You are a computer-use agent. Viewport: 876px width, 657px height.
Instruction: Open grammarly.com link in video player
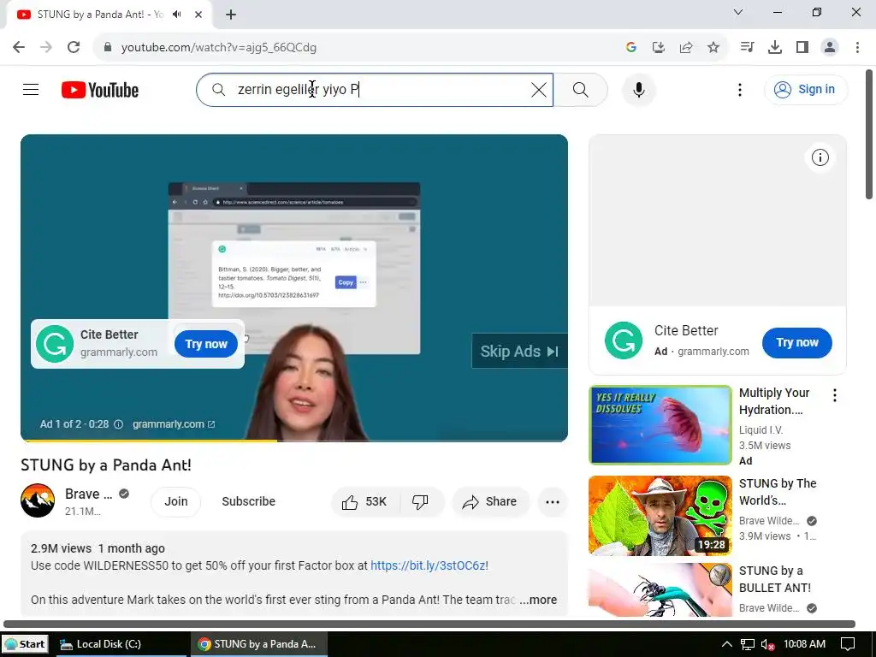173,424
